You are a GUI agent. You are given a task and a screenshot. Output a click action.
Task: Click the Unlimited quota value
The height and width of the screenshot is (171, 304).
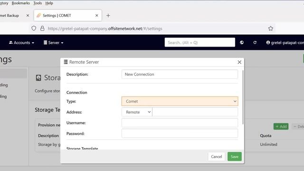(x=268, y=144)
